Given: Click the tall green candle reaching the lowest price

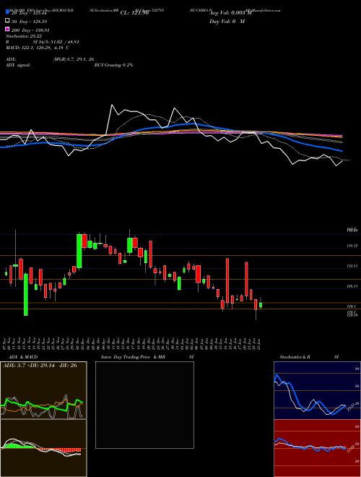Looking at the screenshot, I should click(x=26, y=294).
